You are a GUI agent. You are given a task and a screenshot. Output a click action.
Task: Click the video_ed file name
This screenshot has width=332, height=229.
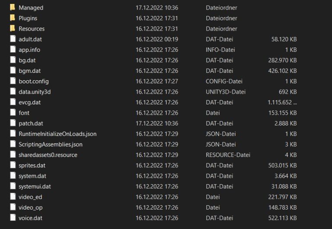(x=30, y=197)
